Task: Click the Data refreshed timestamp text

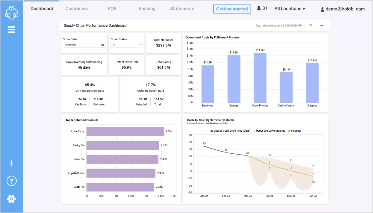Action: click(279, 26)
